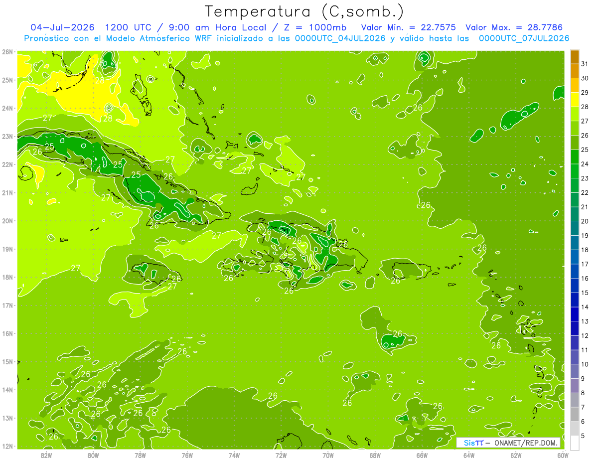
Task: Click the latitude axis label "22N"
Action: 7,164
